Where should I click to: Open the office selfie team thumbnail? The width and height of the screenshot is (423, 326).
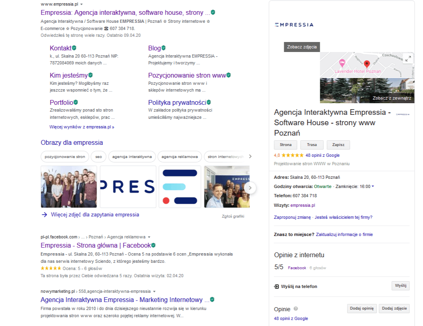click(x=227, y=186)
